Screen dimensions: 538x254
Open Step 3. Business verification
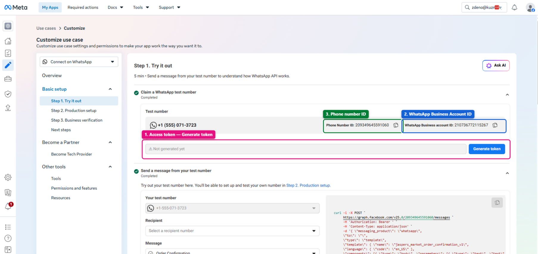[77, 120]
